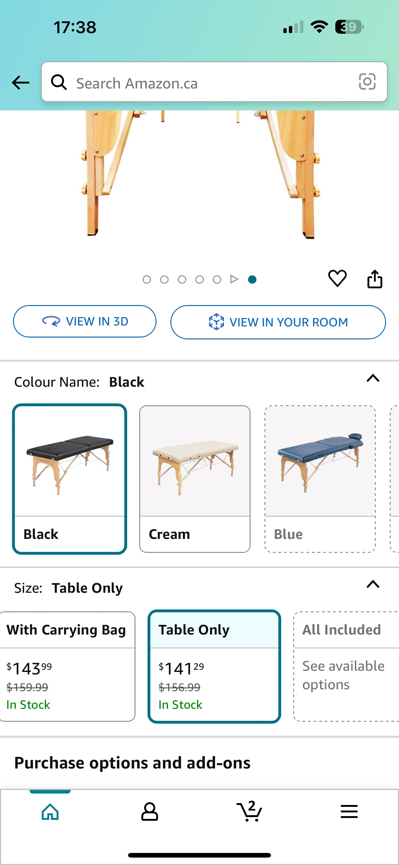Open camera lens search icon
The width and height of the screenshot is (399, 865).
(x=367, y=82)
